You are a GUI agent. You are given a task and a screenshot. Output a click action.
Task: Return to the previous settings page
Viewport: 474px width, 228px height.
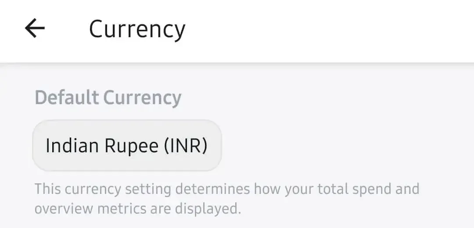click(35, 29)
